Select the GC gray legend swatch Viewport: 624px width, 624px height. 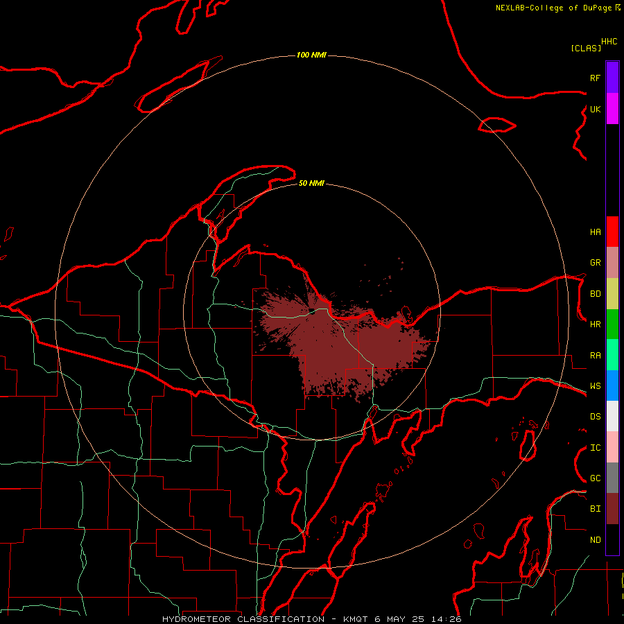(612, 478)
